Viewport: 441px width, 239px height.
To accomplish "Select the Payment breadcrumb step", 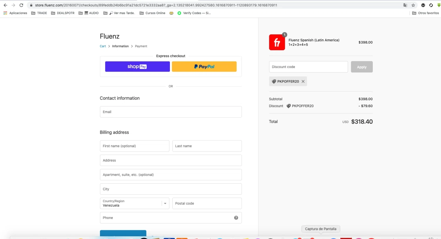I will pos(141,46).
